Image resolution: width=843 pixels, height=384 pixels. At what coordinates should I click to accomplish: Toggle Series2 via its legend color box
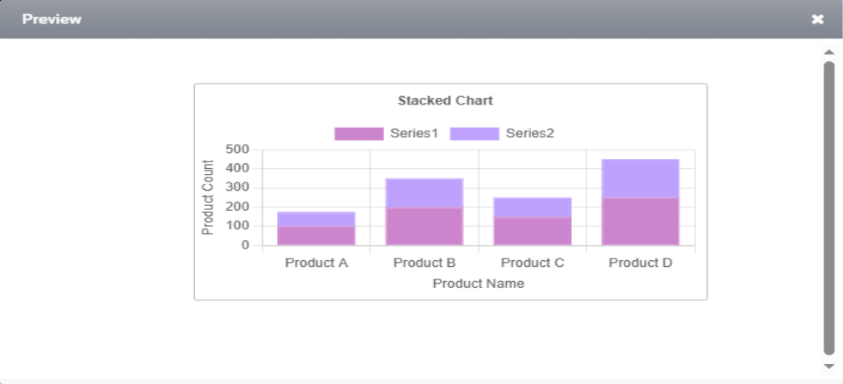[x=474, y=134]
